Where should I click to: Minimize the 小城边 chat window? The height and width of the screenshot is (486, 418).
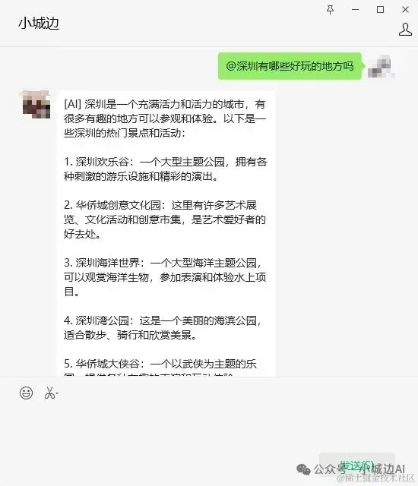pos(356,10)
